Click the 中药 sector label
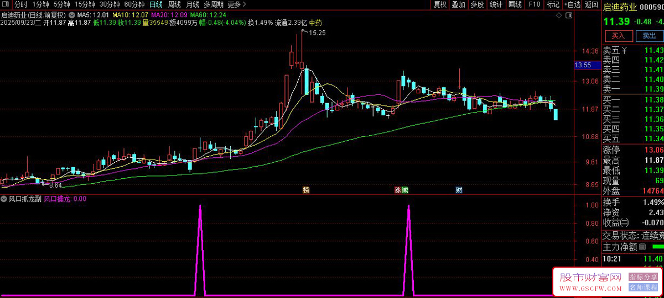664x298 pixels. tap(315, 23)
